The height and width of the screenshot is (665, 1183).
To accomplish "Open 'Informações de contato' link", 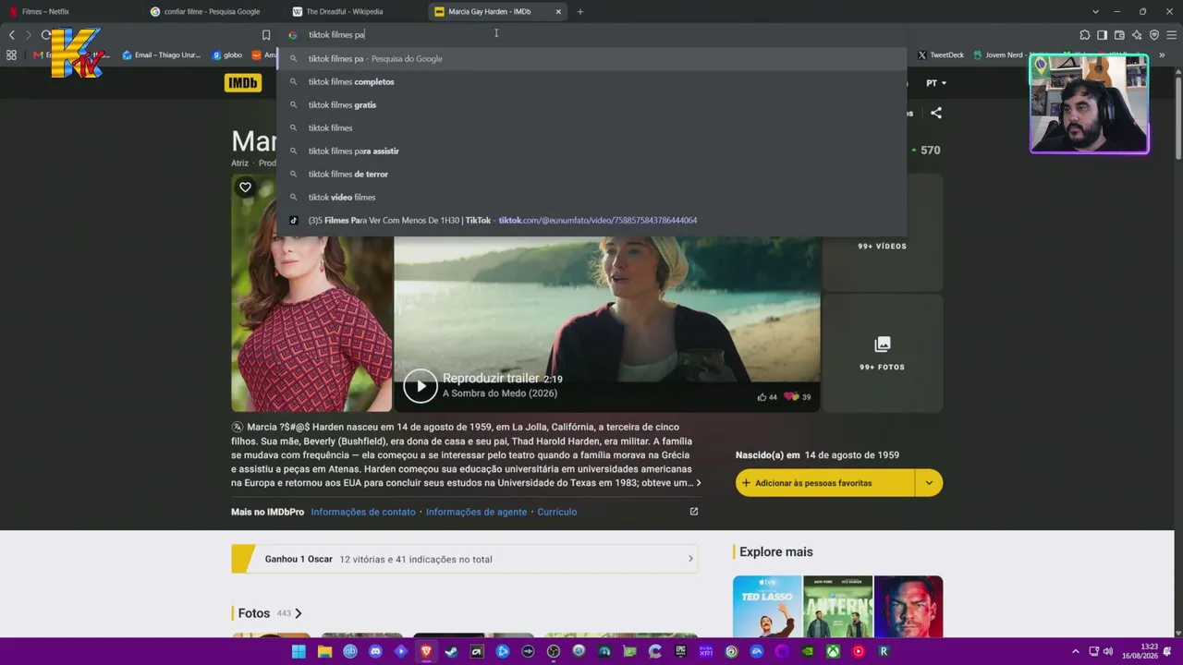I will [363, 512].
